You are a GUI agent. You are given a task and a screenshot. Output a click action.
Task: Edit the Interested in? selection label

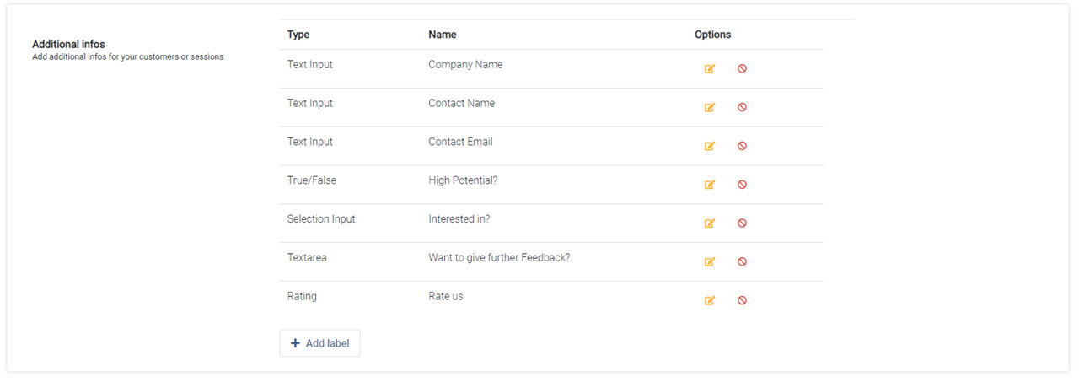click(710, 223)
